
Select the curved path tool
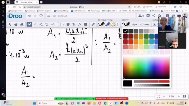(47, 24)
